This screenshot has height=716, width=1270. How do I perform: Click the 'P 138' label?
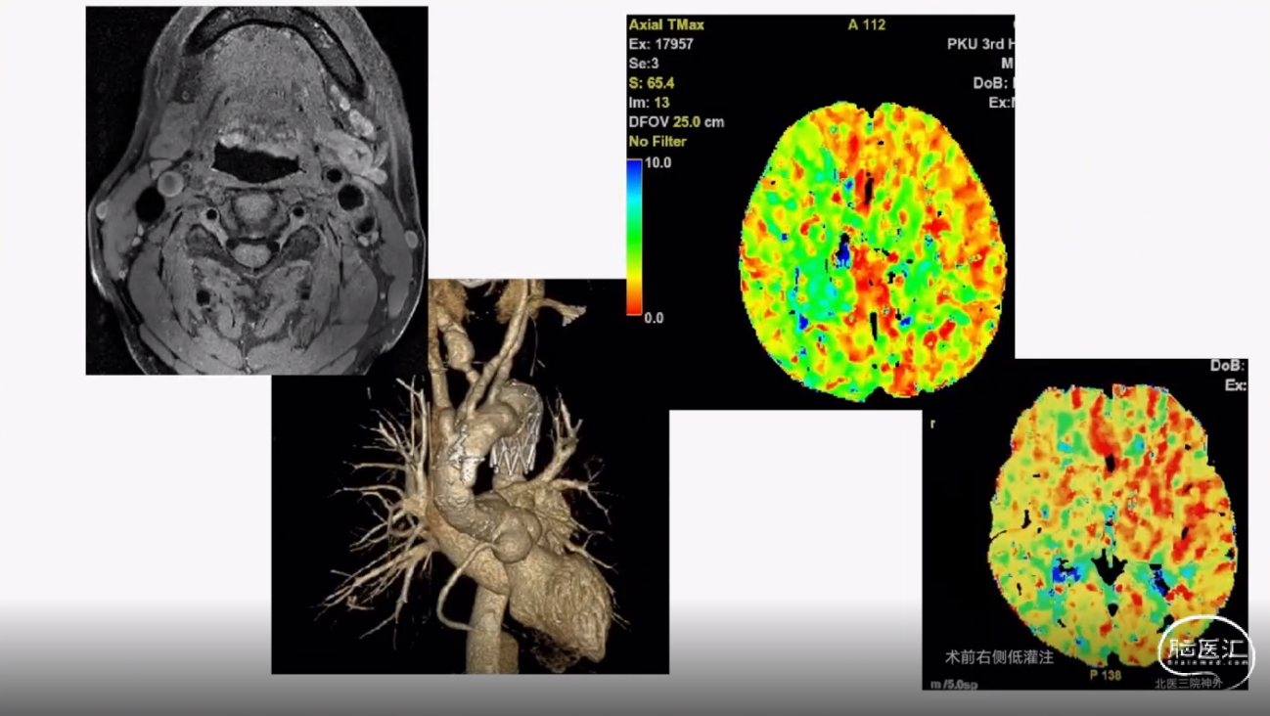coord(1105,676)
